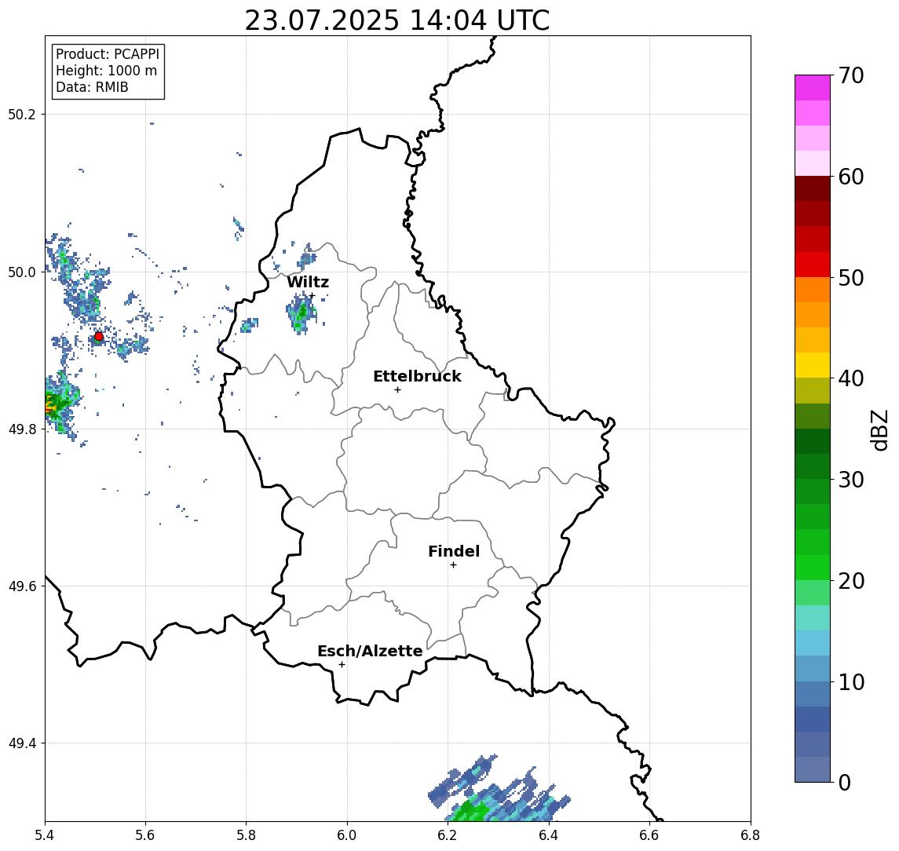Click the 49.8 latitude axis label

coord(22,429)
